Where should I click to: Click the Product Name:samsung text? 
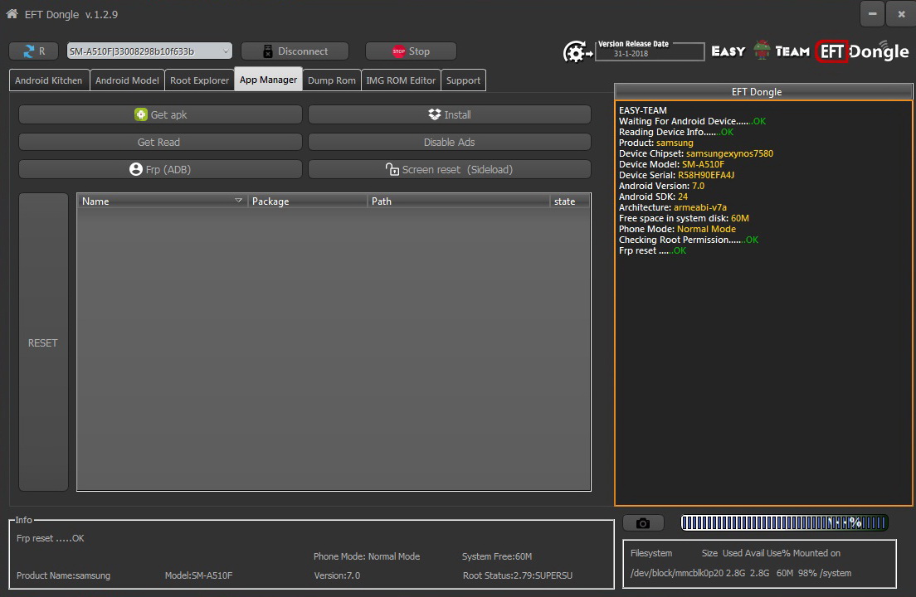point(63,575)
